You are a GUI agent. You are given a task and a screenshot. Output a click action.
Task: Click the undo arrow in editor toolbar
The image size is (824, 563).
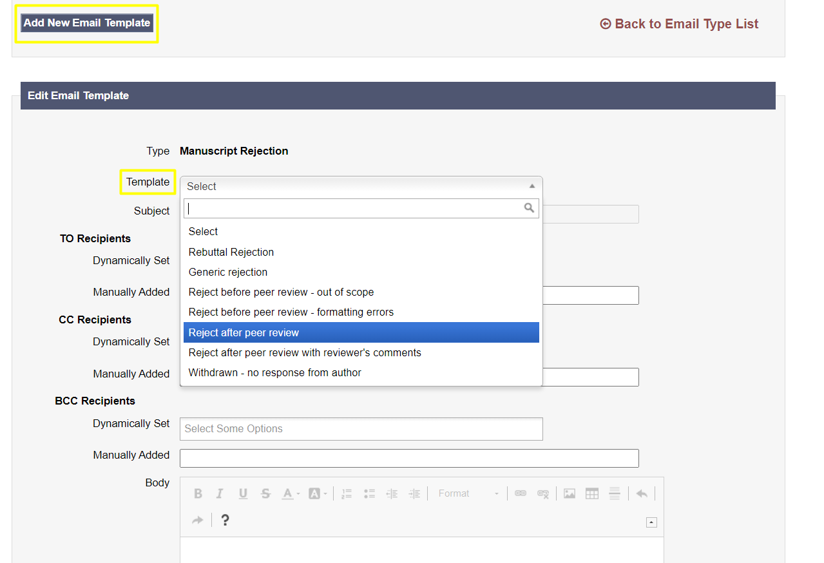click(642, 493)
